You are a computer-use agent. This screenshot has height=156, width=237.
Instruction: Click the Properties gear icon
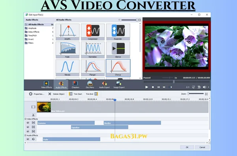[x=31, y=94]
